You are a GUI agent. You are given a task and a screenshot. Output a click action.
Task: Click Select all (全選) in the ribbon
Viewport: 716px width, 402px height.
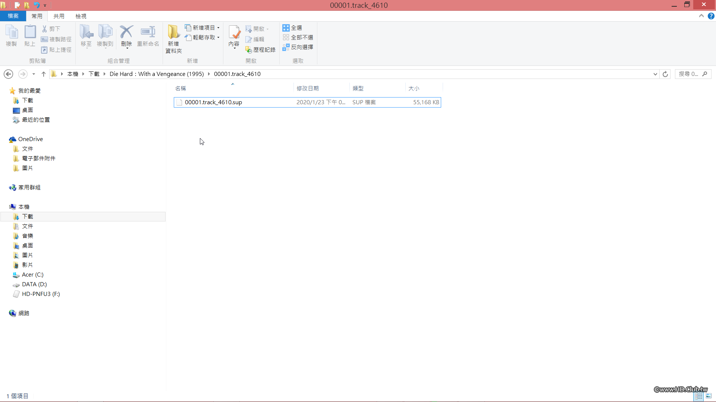[292, 28]
